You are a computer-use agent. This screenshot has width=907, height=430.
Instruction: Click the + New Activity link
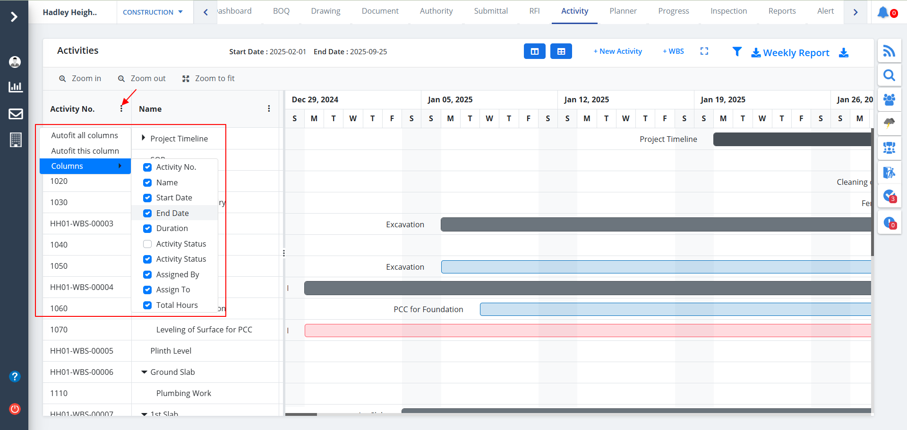pos(617,51)
